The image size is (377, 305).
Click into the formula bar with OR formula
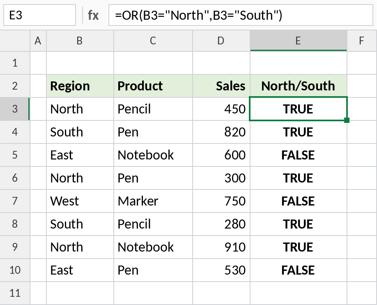(241, 15)
